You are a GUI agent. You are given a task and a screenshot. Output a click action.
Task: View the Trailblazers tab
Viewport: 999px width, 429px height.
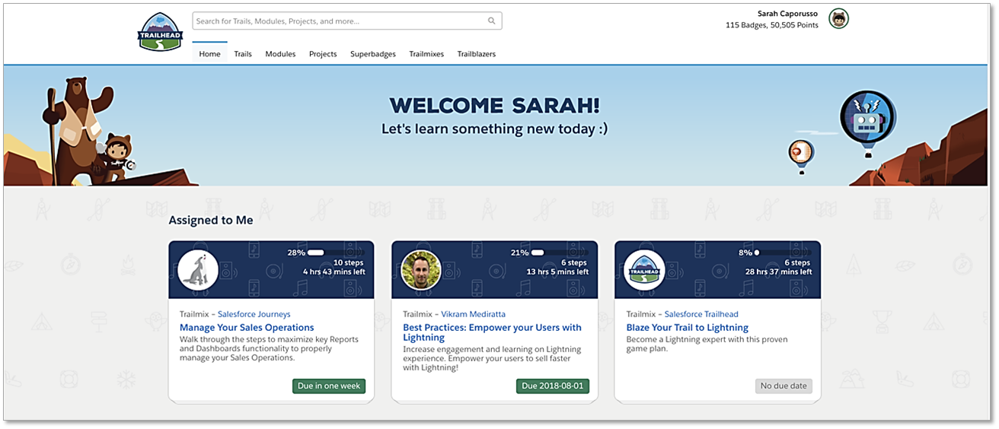point(477,54)
